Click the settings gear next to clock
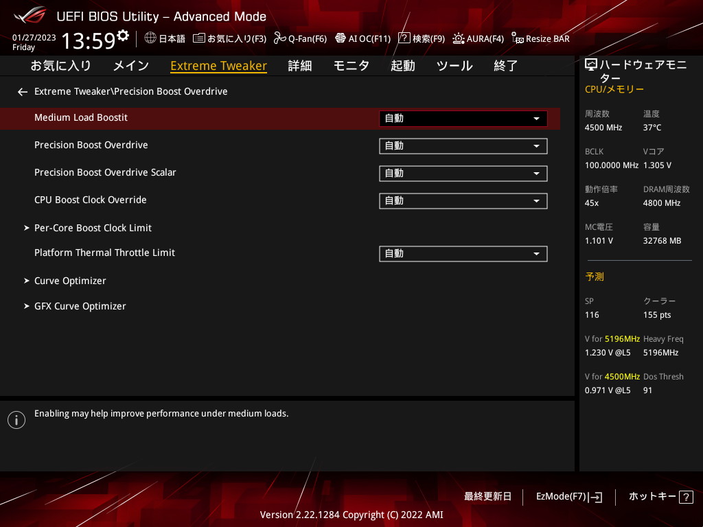The image size is (703, 527). tap(123, 36)
